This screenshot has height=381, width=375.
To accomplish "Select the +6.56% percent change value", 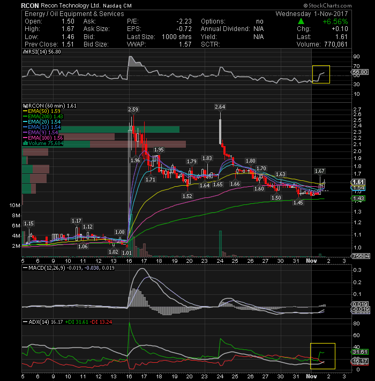I will click(x=335, y=21).
